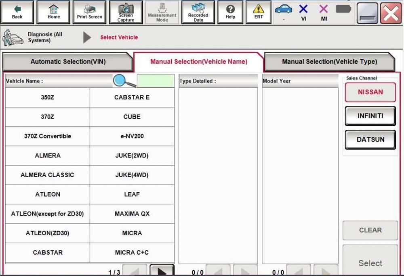
Task: Select the INFINITI sales channel
Action: pyautogui.click(x=370, y=116)
